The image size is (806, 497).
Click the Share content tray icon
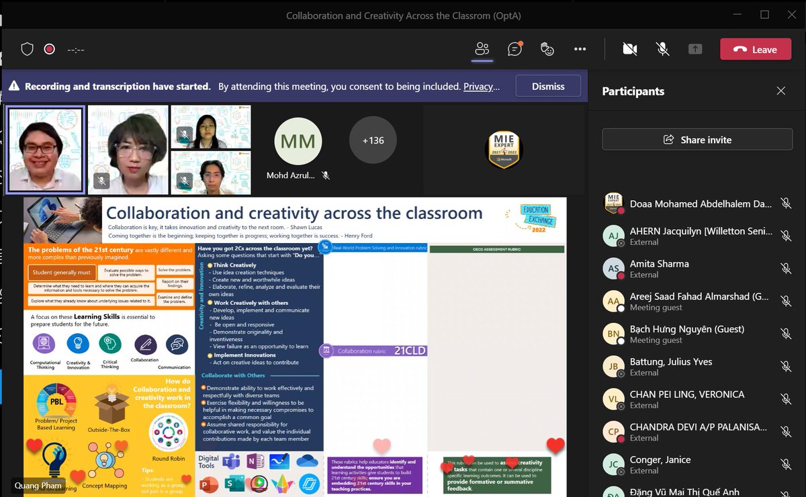click(x=695, y=49)
